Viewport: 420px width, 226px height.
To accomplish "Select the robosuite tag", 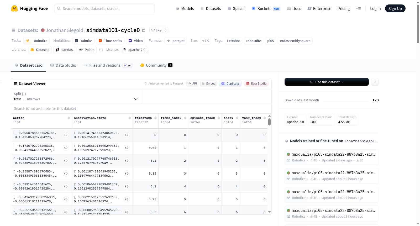I will coord(254,41).
